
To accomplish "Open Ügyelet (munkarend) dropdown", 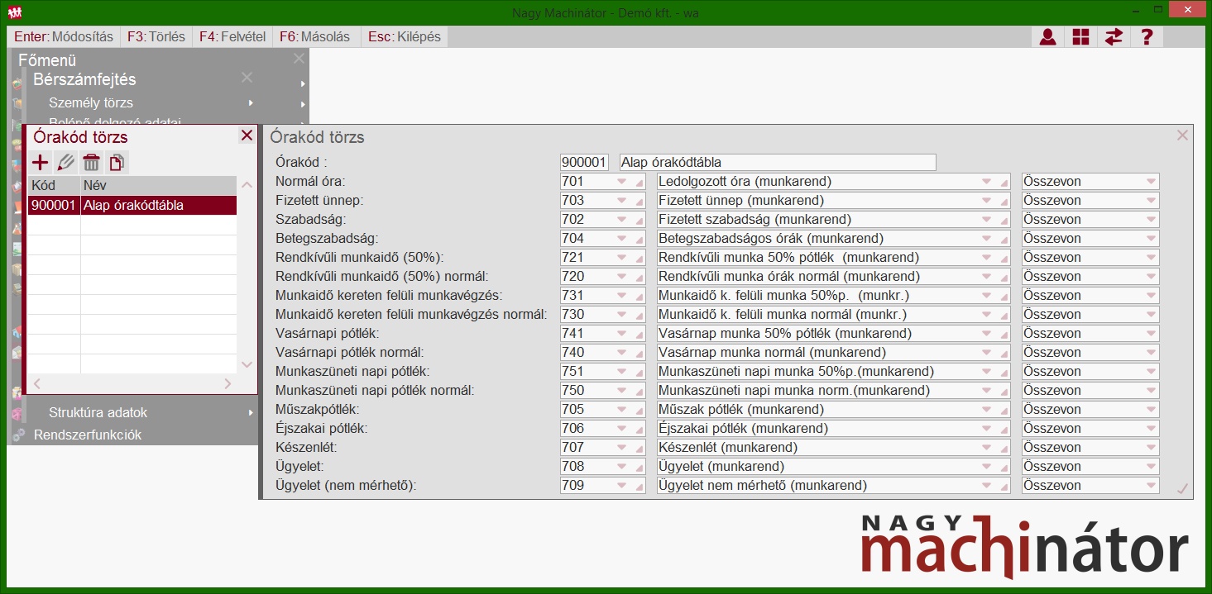I will pos(986,466).
